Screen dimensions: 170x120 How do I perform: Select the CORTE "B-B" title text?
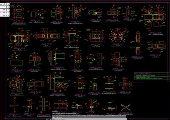point(96,20)
